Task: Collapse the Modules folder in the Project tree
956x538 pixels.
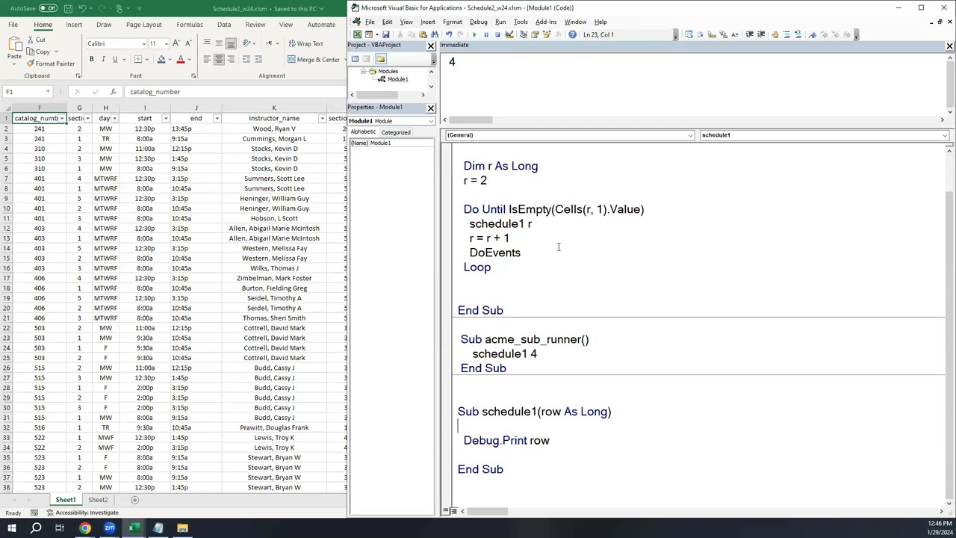Action: click(x=364, y=71)
